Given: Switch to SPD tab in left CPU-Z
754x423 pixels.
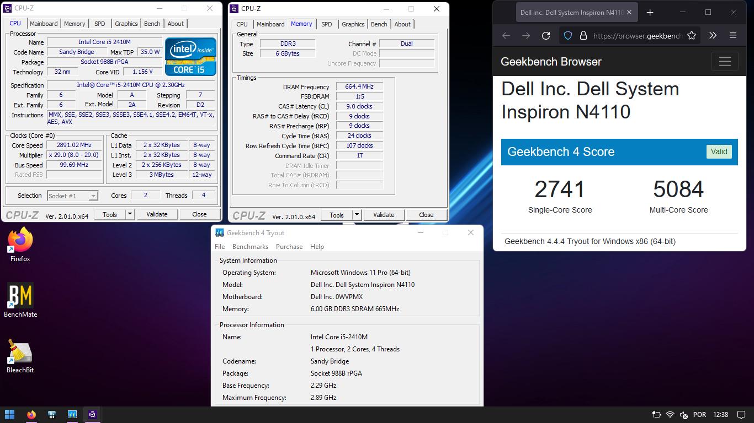Looking at the screenshot, I should click(x=100, y=24).
